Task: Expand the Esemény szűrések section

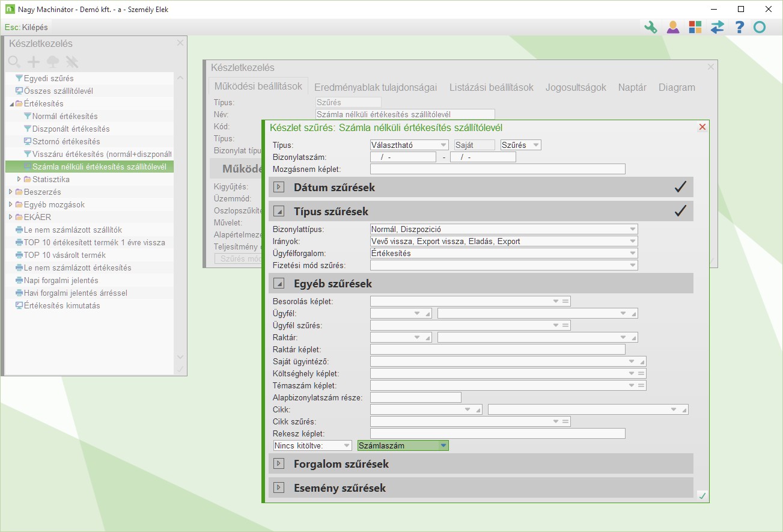Action: click(279, 488)
